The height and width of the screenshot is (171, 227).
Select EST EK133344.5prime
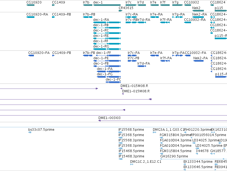(x=185, y=164)
